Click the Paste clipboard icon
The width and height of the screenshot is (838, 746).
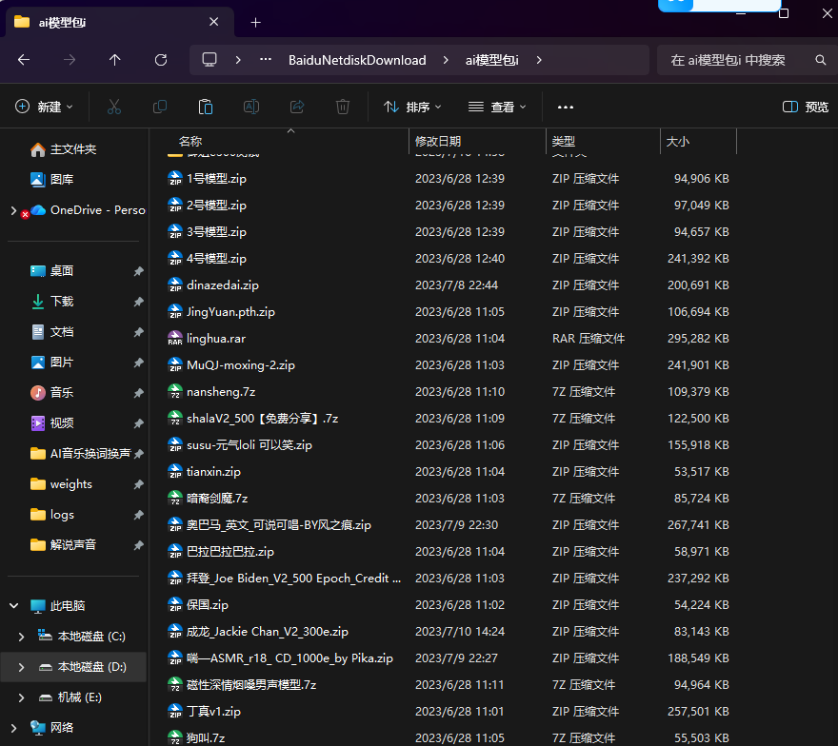pos(206,107)
